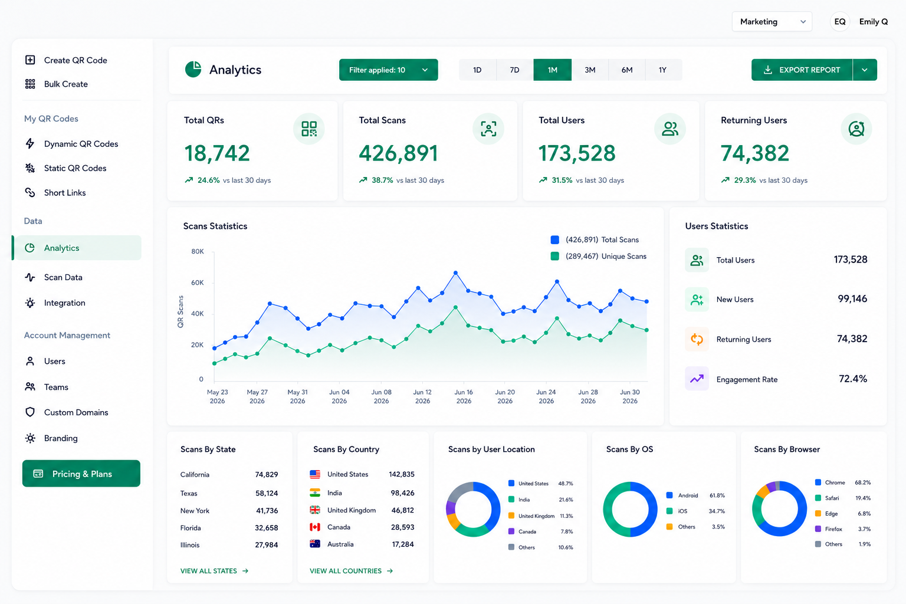Click the Dynamic QR Codes lightning icon

[x=30, y=144]
